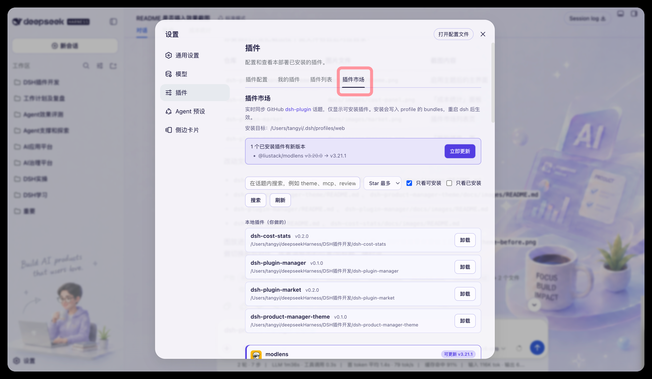Uninstall dsh-plugin-market with its 卸载 button
The image size is (652, 379).
point(465,294)
